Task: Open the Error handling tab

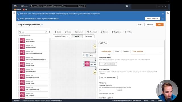Action: 138,51
